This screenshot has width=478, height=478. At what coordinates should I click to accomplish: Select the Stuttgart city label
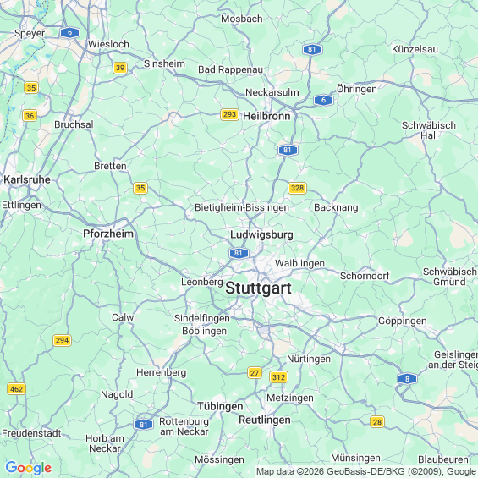[259, 288]
